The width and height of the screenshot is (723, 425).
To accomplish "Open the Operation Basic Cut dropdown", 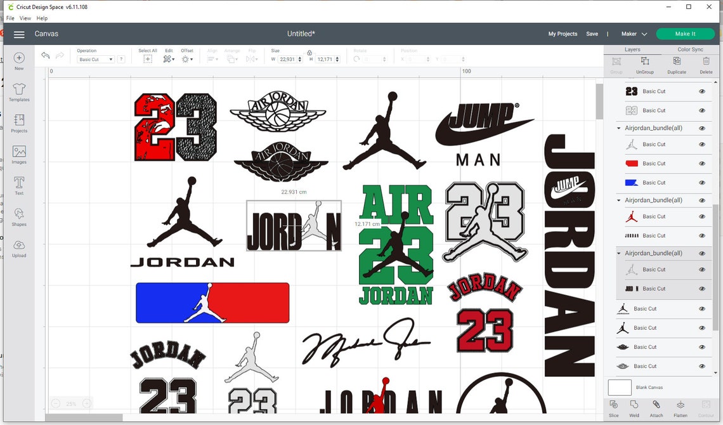I will click(95, 60).
